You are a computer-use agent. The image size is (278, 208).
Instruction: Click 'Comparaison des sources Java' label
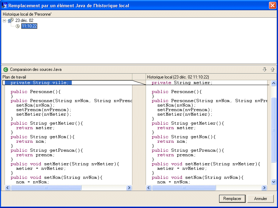coord(36,69)
